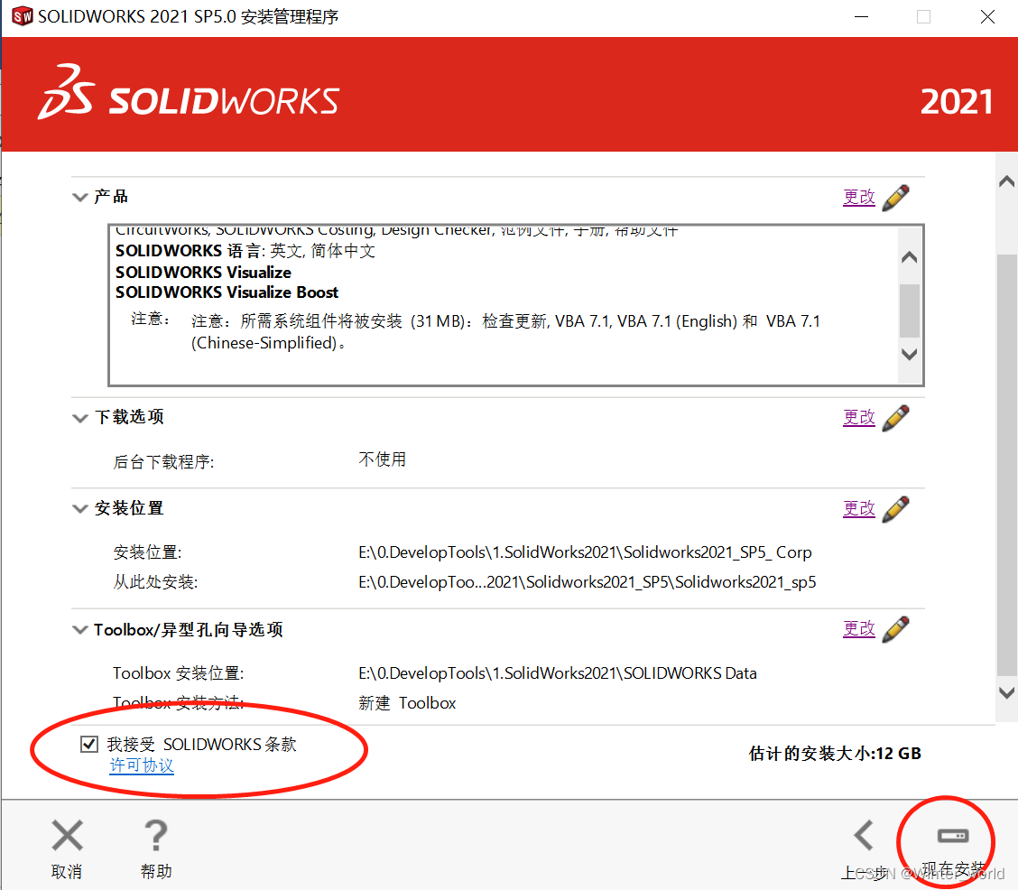Select the SOLIDWORKS Visualize product line

coord(203,272)
